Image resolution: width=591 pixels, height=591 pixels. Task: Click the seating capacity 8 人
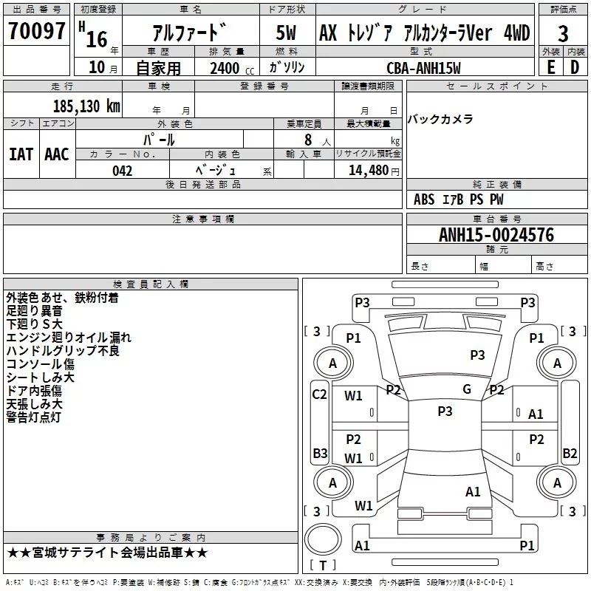[x=318, y=140]
